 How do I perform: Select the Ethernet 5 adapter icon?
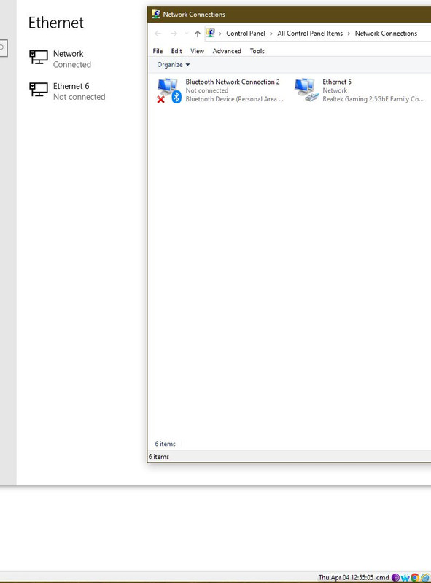point(307,90)
